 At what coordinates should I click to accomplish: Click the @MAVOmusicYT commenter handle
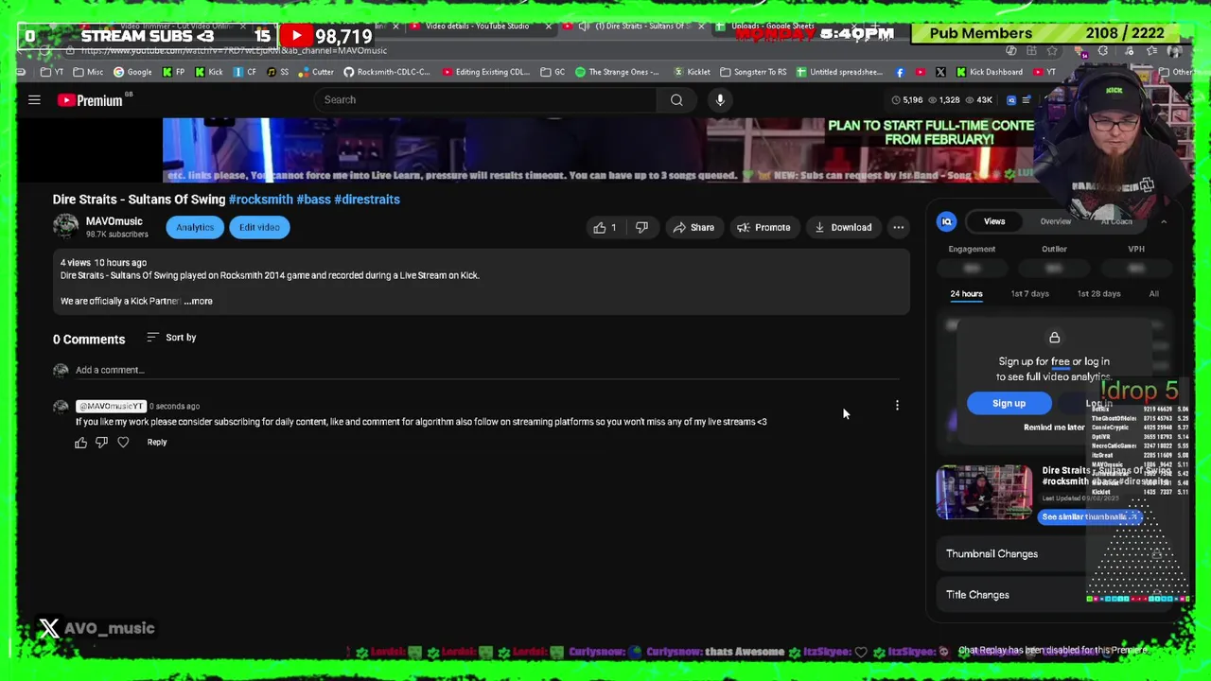[110, 406]
